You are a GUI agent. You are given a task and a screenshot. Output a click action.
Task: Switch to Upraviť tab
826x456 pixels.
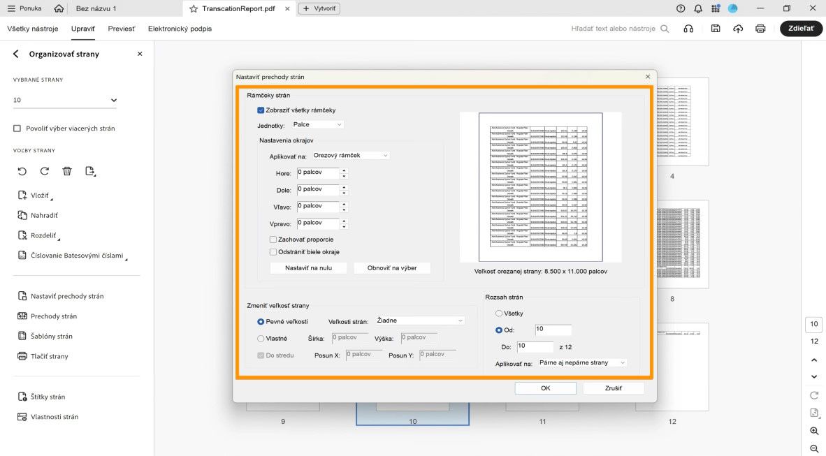click(82, 29)
